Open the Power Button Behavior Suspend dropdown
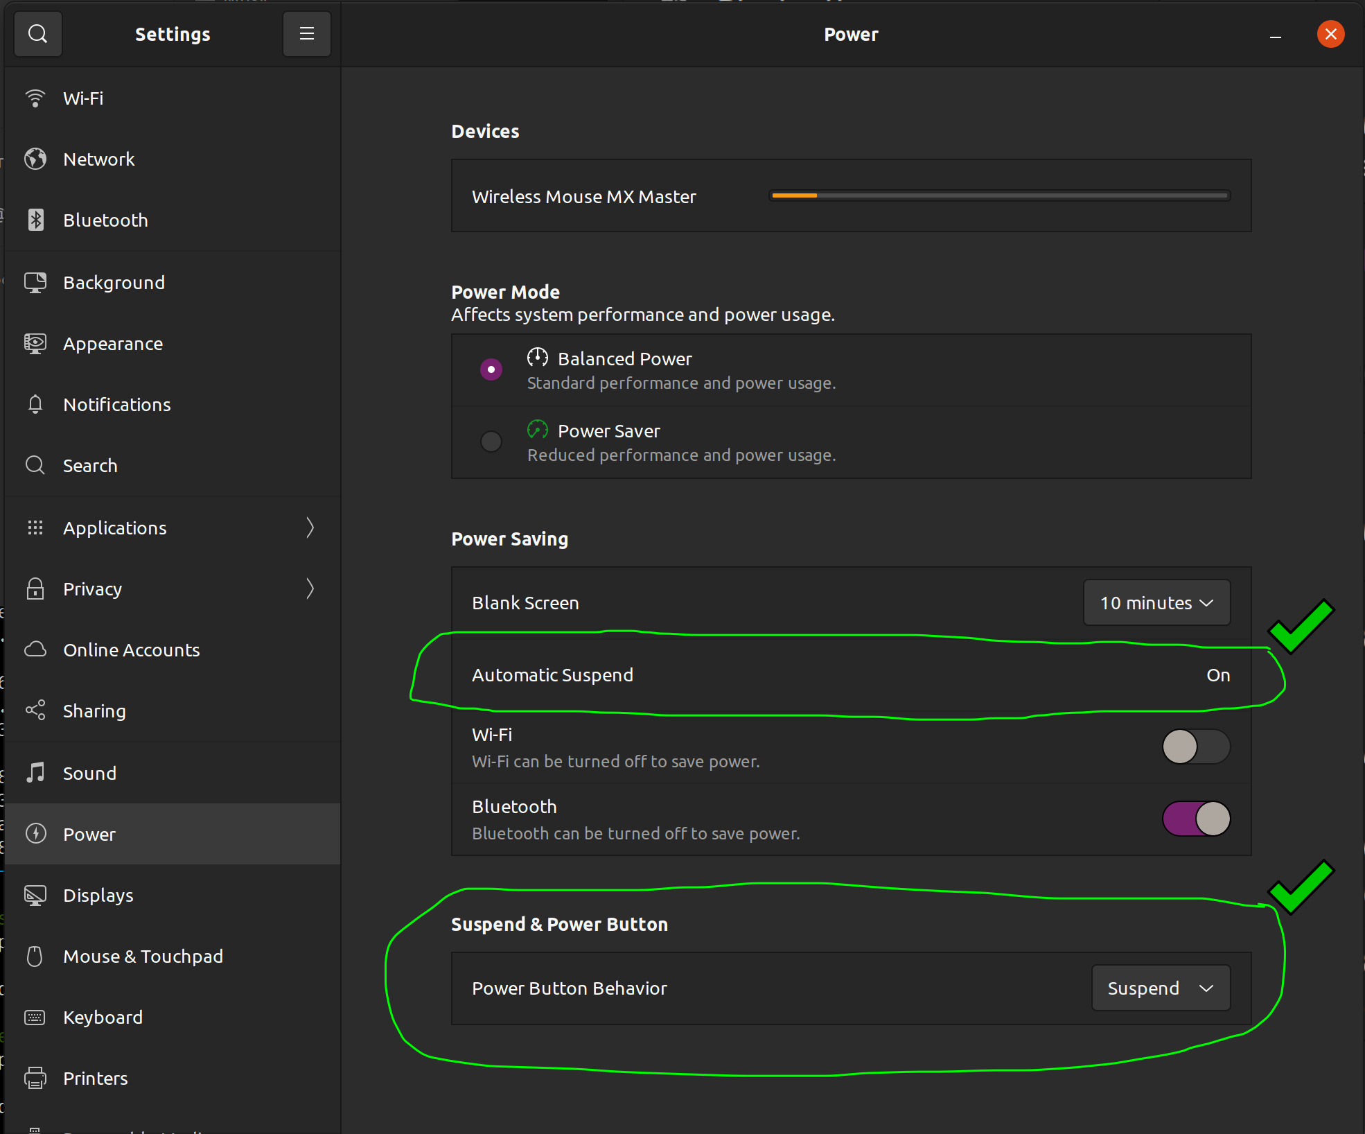Screen dimensions: 1365x1134 point(1161,988)
